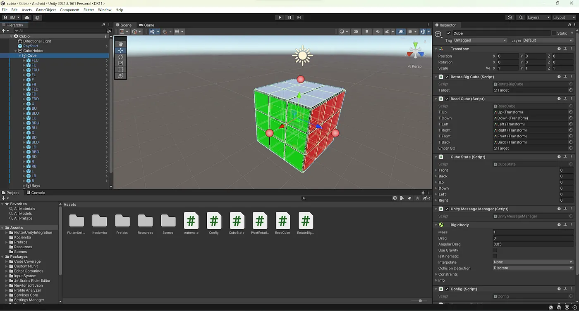The width and height of the screenshot is (579, 311).
Task: Enable the Is Kinematic checkbox
Action: coord(495,256)
